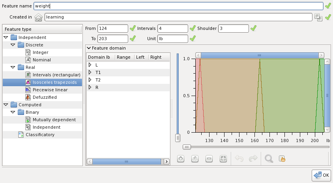Click the vertical slider handle left of the chart
The width and height of the screenshot is (333, 183).
(178, 138)
